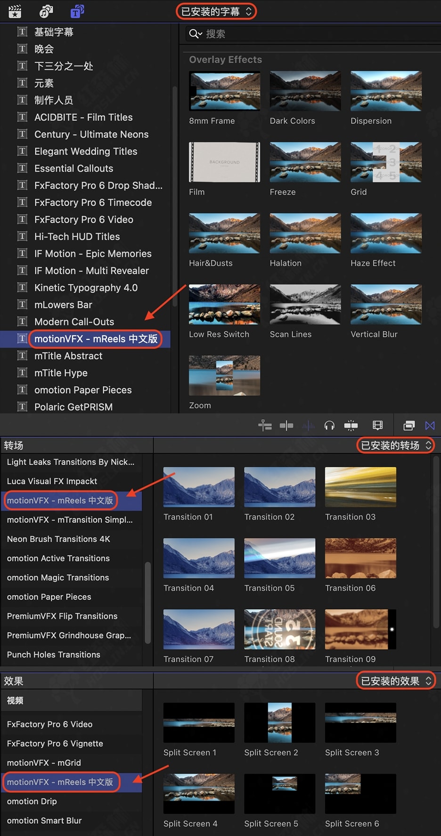Open the 已安装的效果 dropdown
Image resolution: width=441 pixels, height=836 pixels.
coord(396,681)
